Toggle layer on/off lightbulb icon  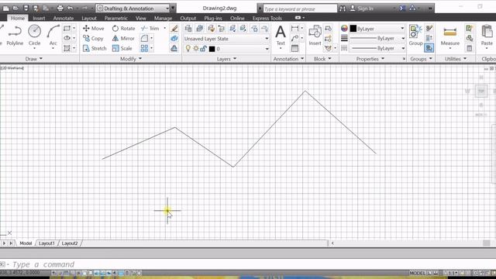188,49
